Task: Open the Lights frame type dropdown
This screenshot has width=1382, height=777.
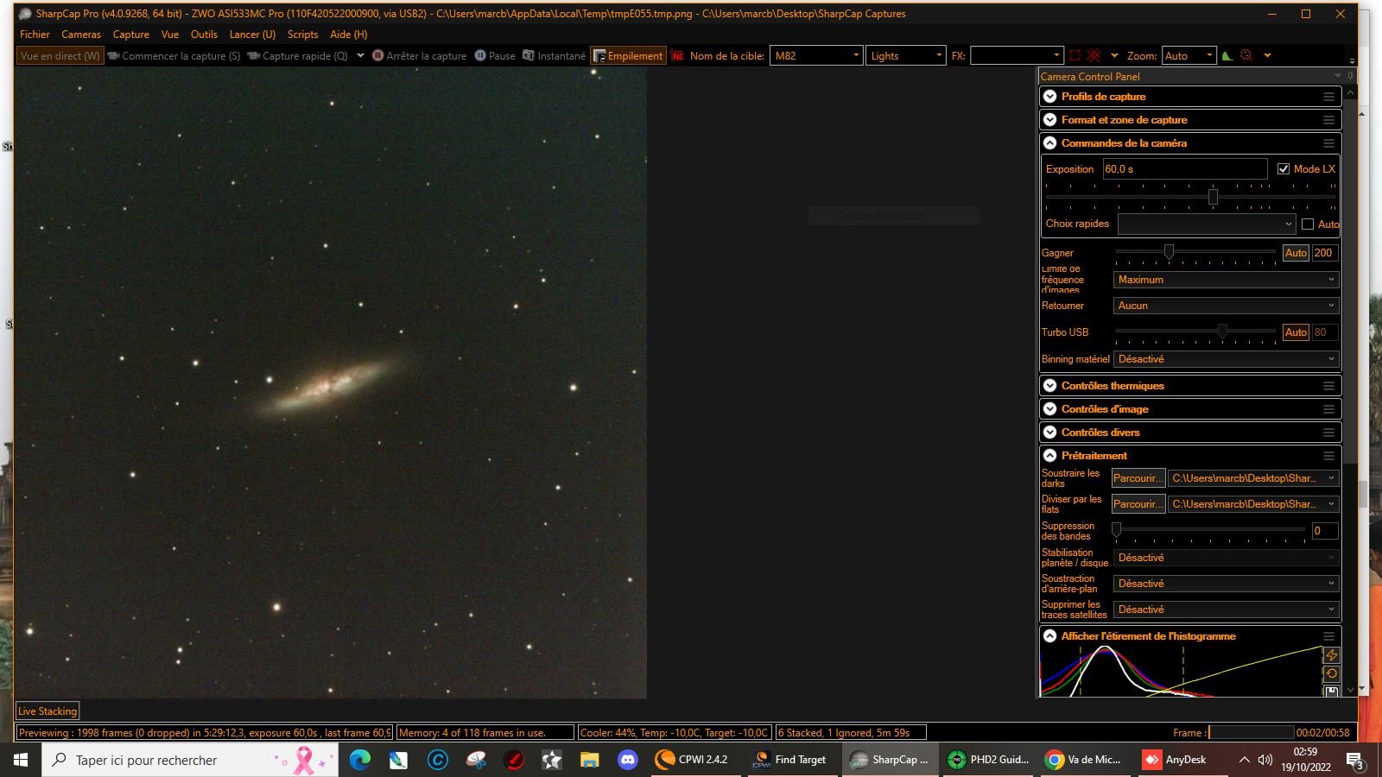Action: (905, 55)
